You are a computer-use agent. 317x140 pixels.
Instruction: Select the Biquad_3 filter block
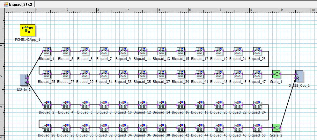tap(66, 51)
